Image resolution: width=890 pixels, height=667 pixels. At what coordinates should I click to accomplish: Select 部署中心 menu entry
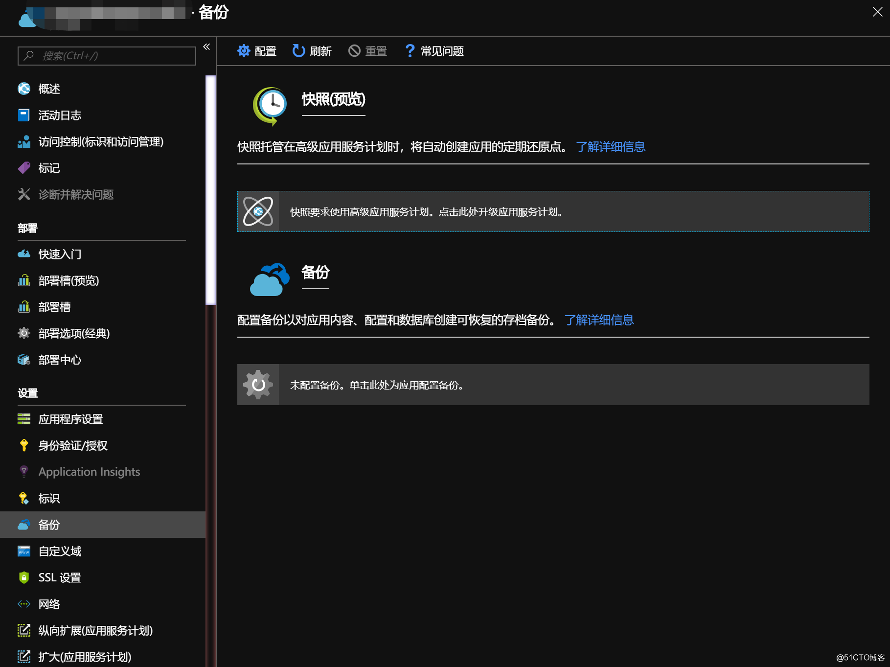103,360
